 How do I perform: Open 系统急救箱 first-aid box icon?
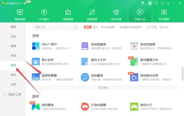click(x=134, y=46)
